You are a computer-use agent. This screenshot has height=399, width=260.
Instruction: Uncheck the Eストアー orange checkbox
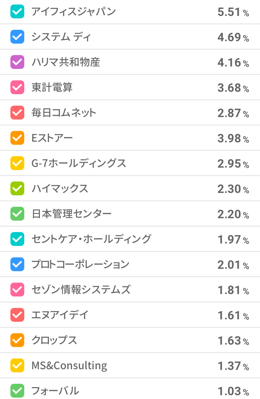tap(17, 138)
